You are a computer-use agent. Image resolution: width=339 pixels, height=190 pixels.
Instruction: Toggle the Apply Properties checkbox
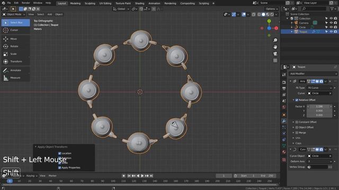pos(59,168)
